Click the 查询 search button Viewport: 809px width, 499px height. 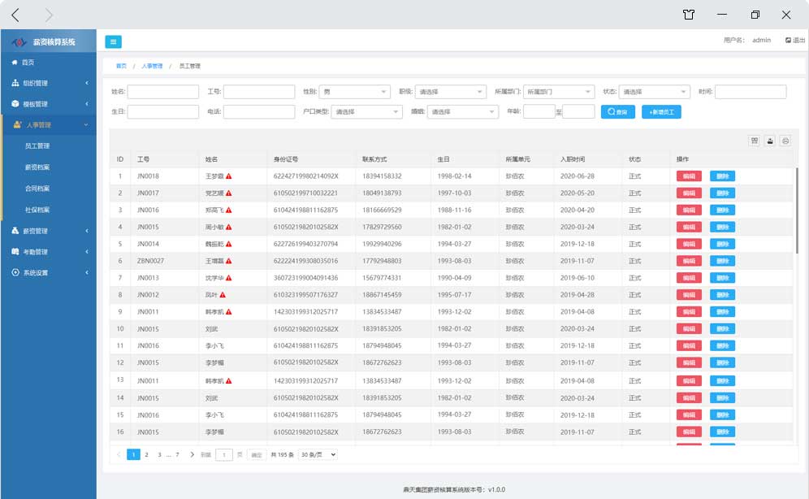(x=617, y=112)
